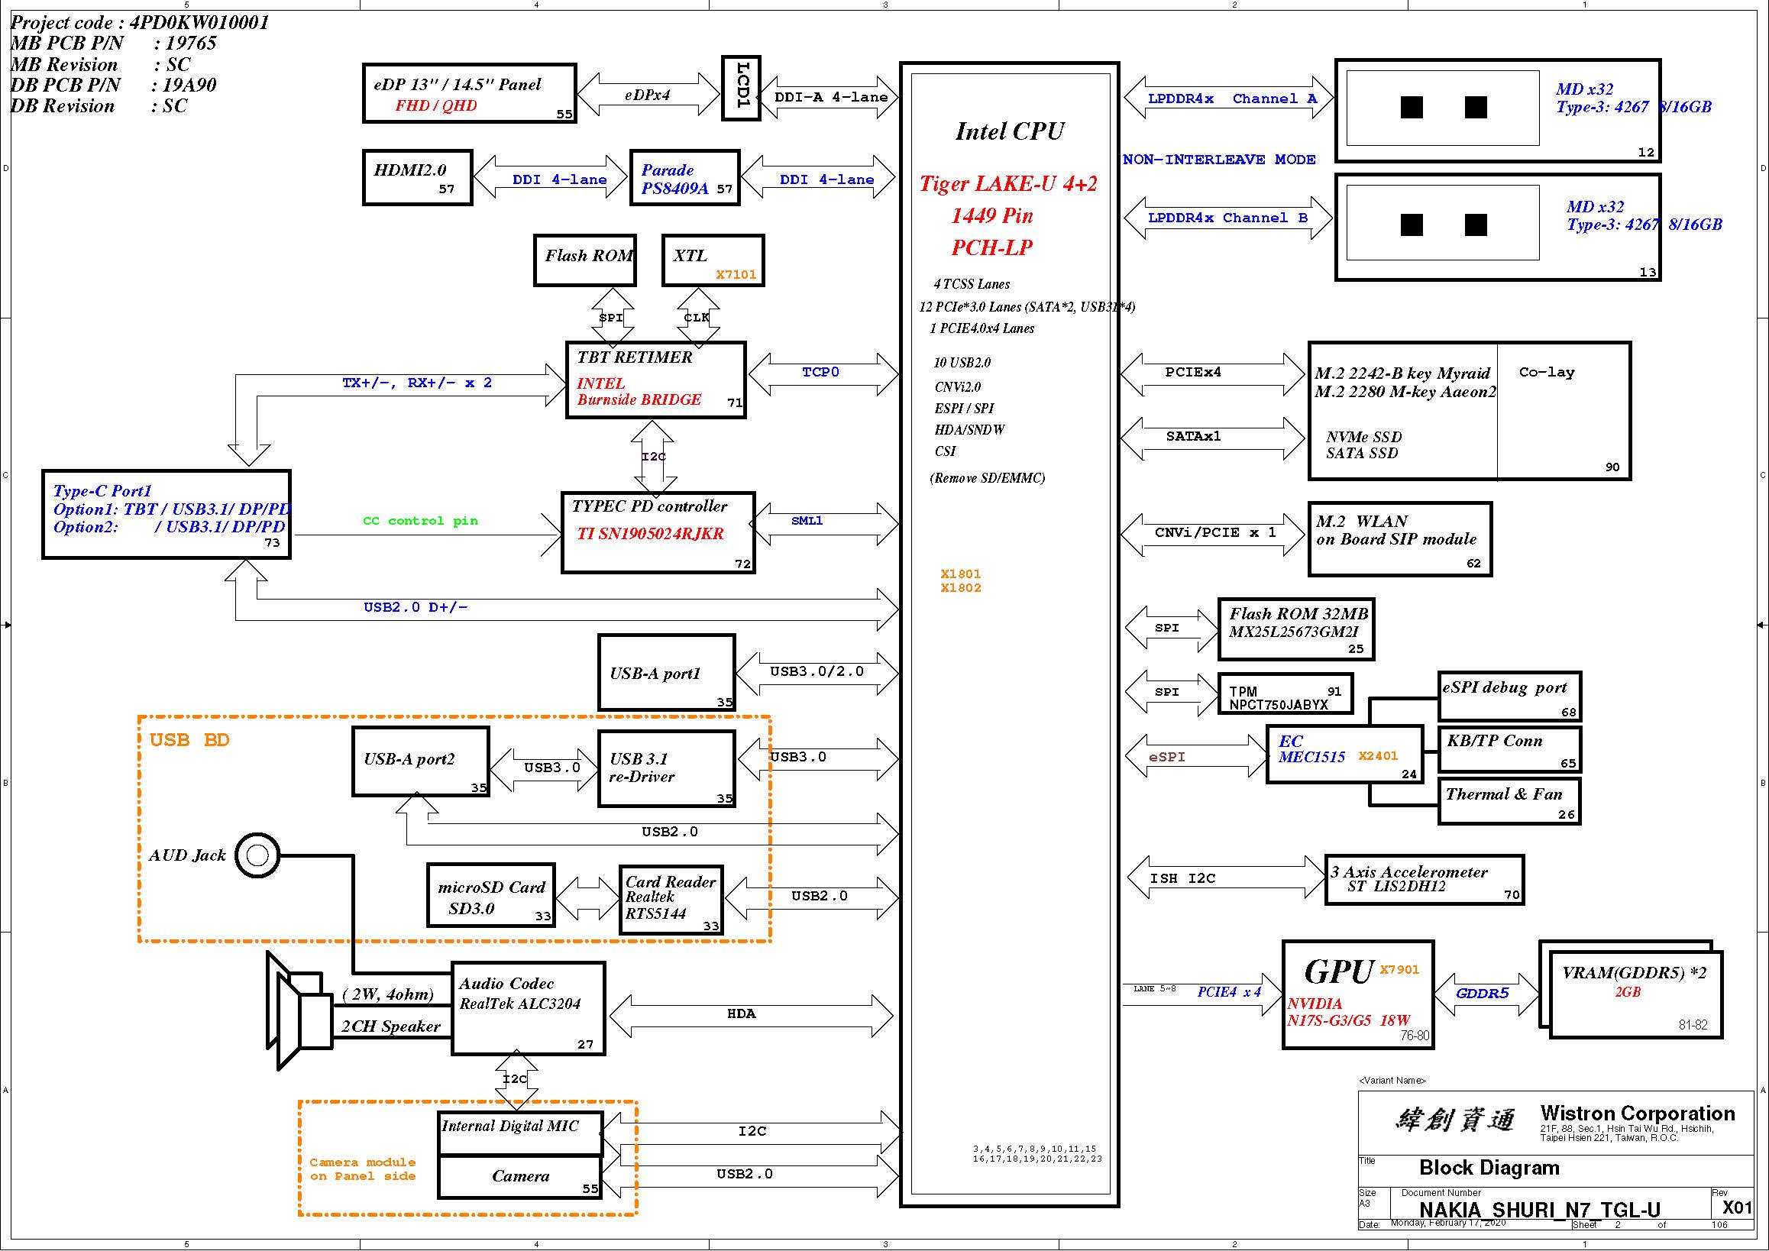
Task: Select TYPEC PD controller block
Action: 658,532
